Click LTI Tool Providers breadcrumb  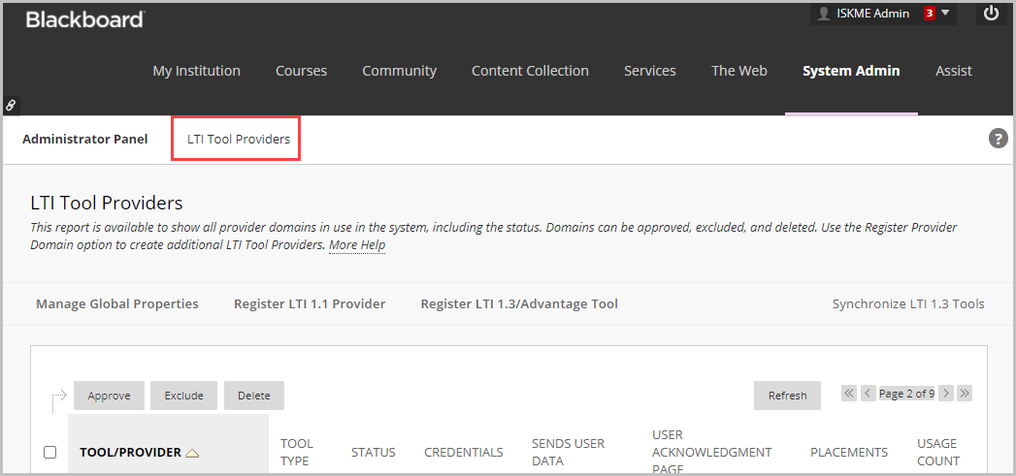(239, 139)
